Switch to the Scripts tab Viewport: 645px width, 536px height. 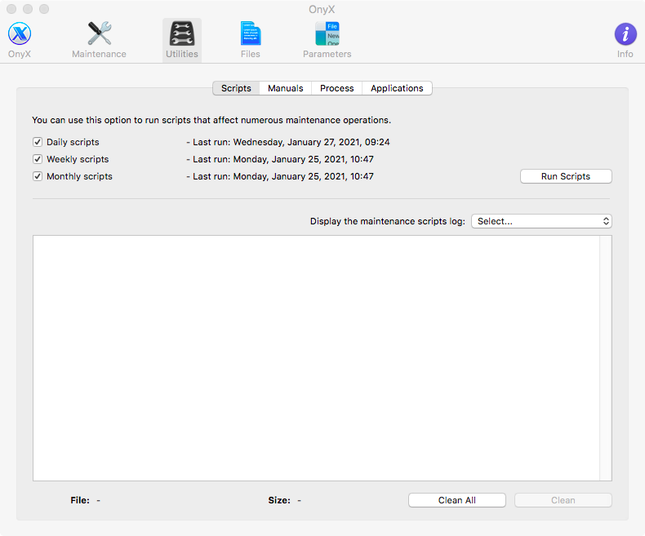click(x=236, y=88)
